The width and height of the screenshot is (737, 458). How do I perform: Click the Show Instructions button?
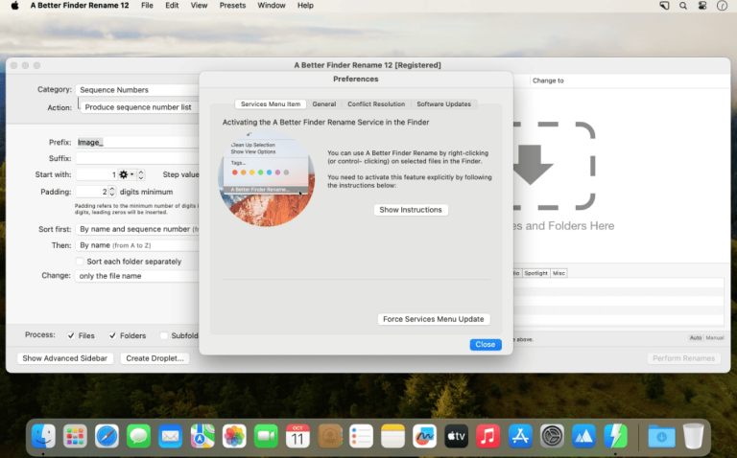411,210
